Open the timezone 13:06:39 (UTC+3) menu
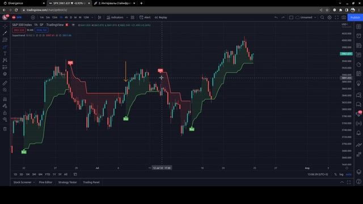This screenshot has height=204, width=363. pos(318,175)
